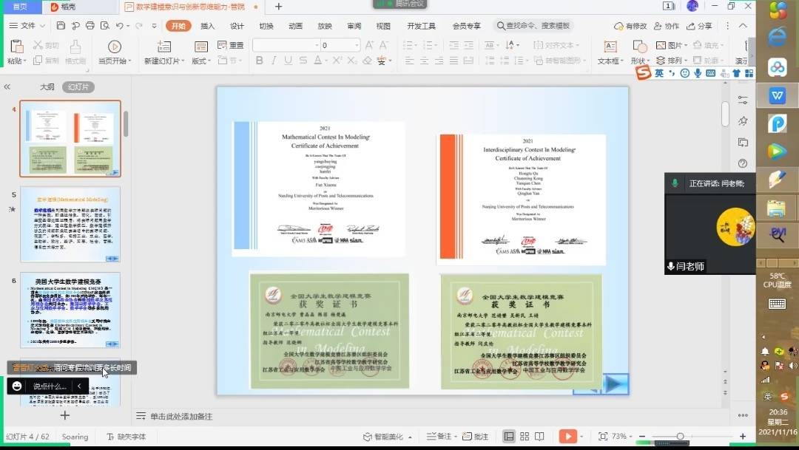Switch to slide sorter view icon
Viewport: 799px width, 450px height.
[x=525, y=437]
